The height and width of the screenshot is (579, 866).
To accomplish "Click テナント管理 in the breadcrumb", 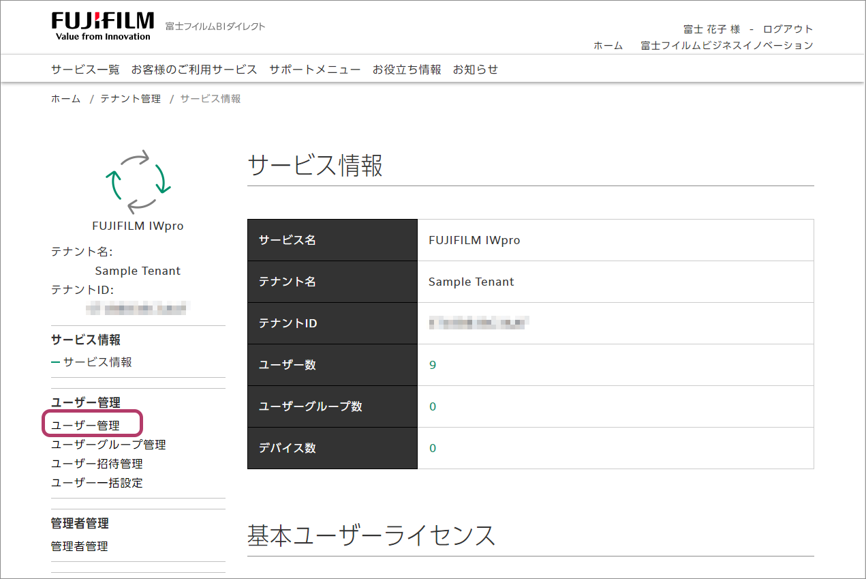I will (x=131, y=99).
